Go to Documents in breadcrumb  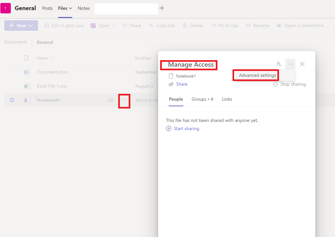point(16,42)
